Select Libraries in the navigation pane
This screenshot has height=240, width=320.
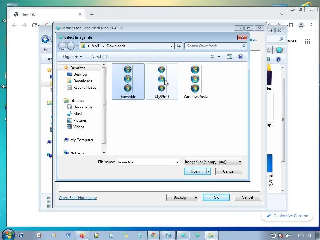(x=77, y=100)
